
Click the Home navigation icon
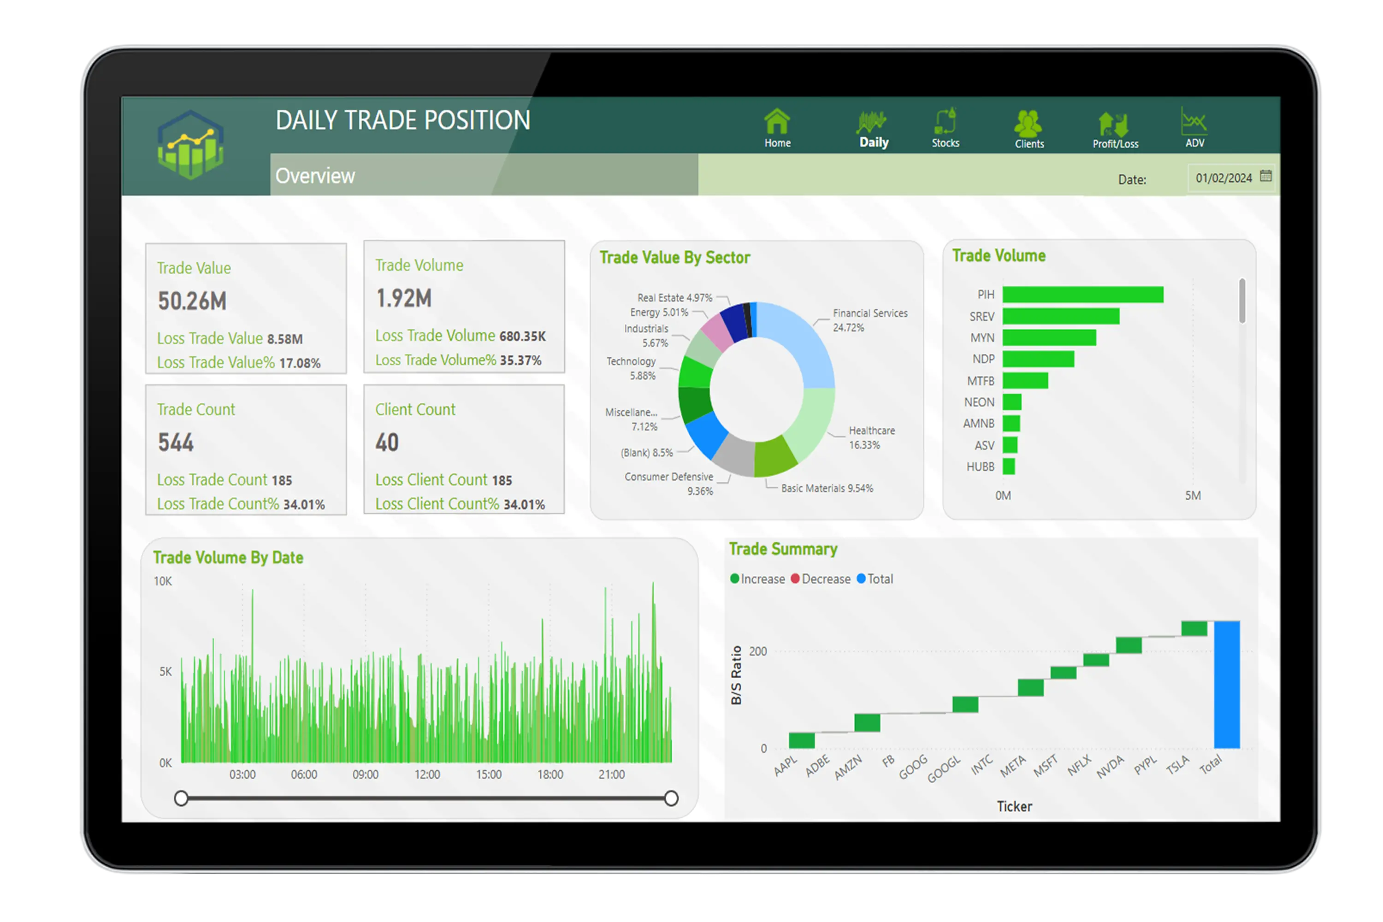[x=777, y=122]
